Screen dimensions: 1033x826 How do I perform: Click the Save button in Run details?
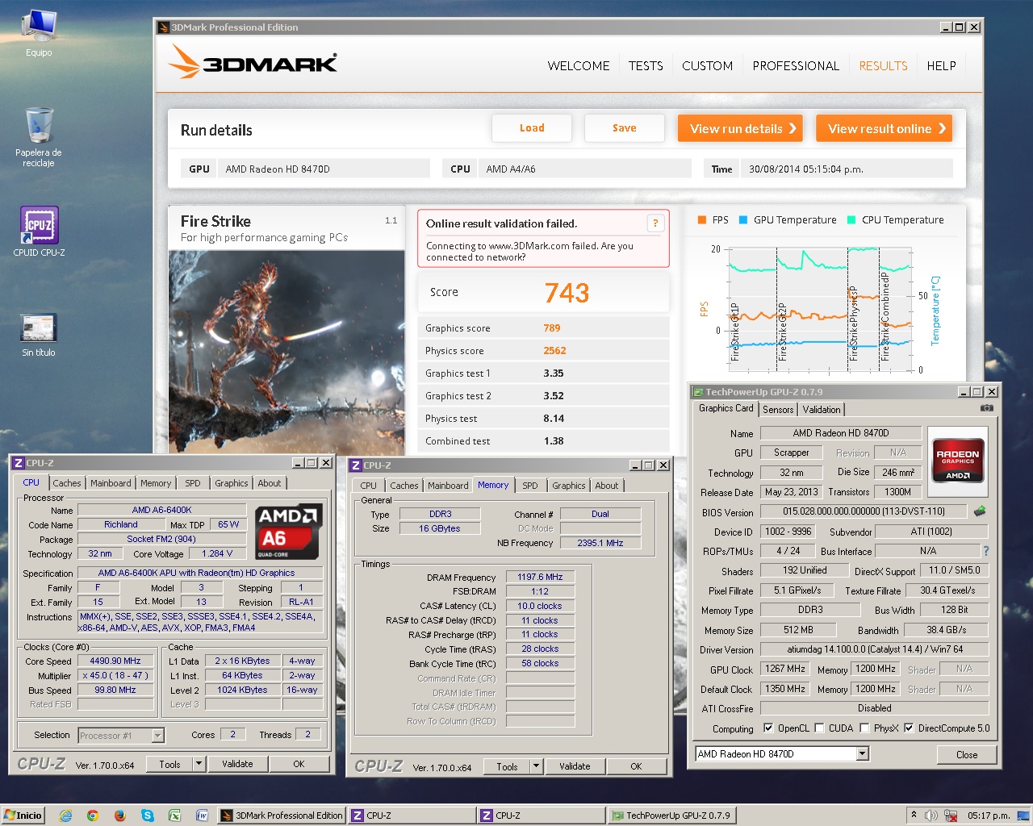coord(625,128)
